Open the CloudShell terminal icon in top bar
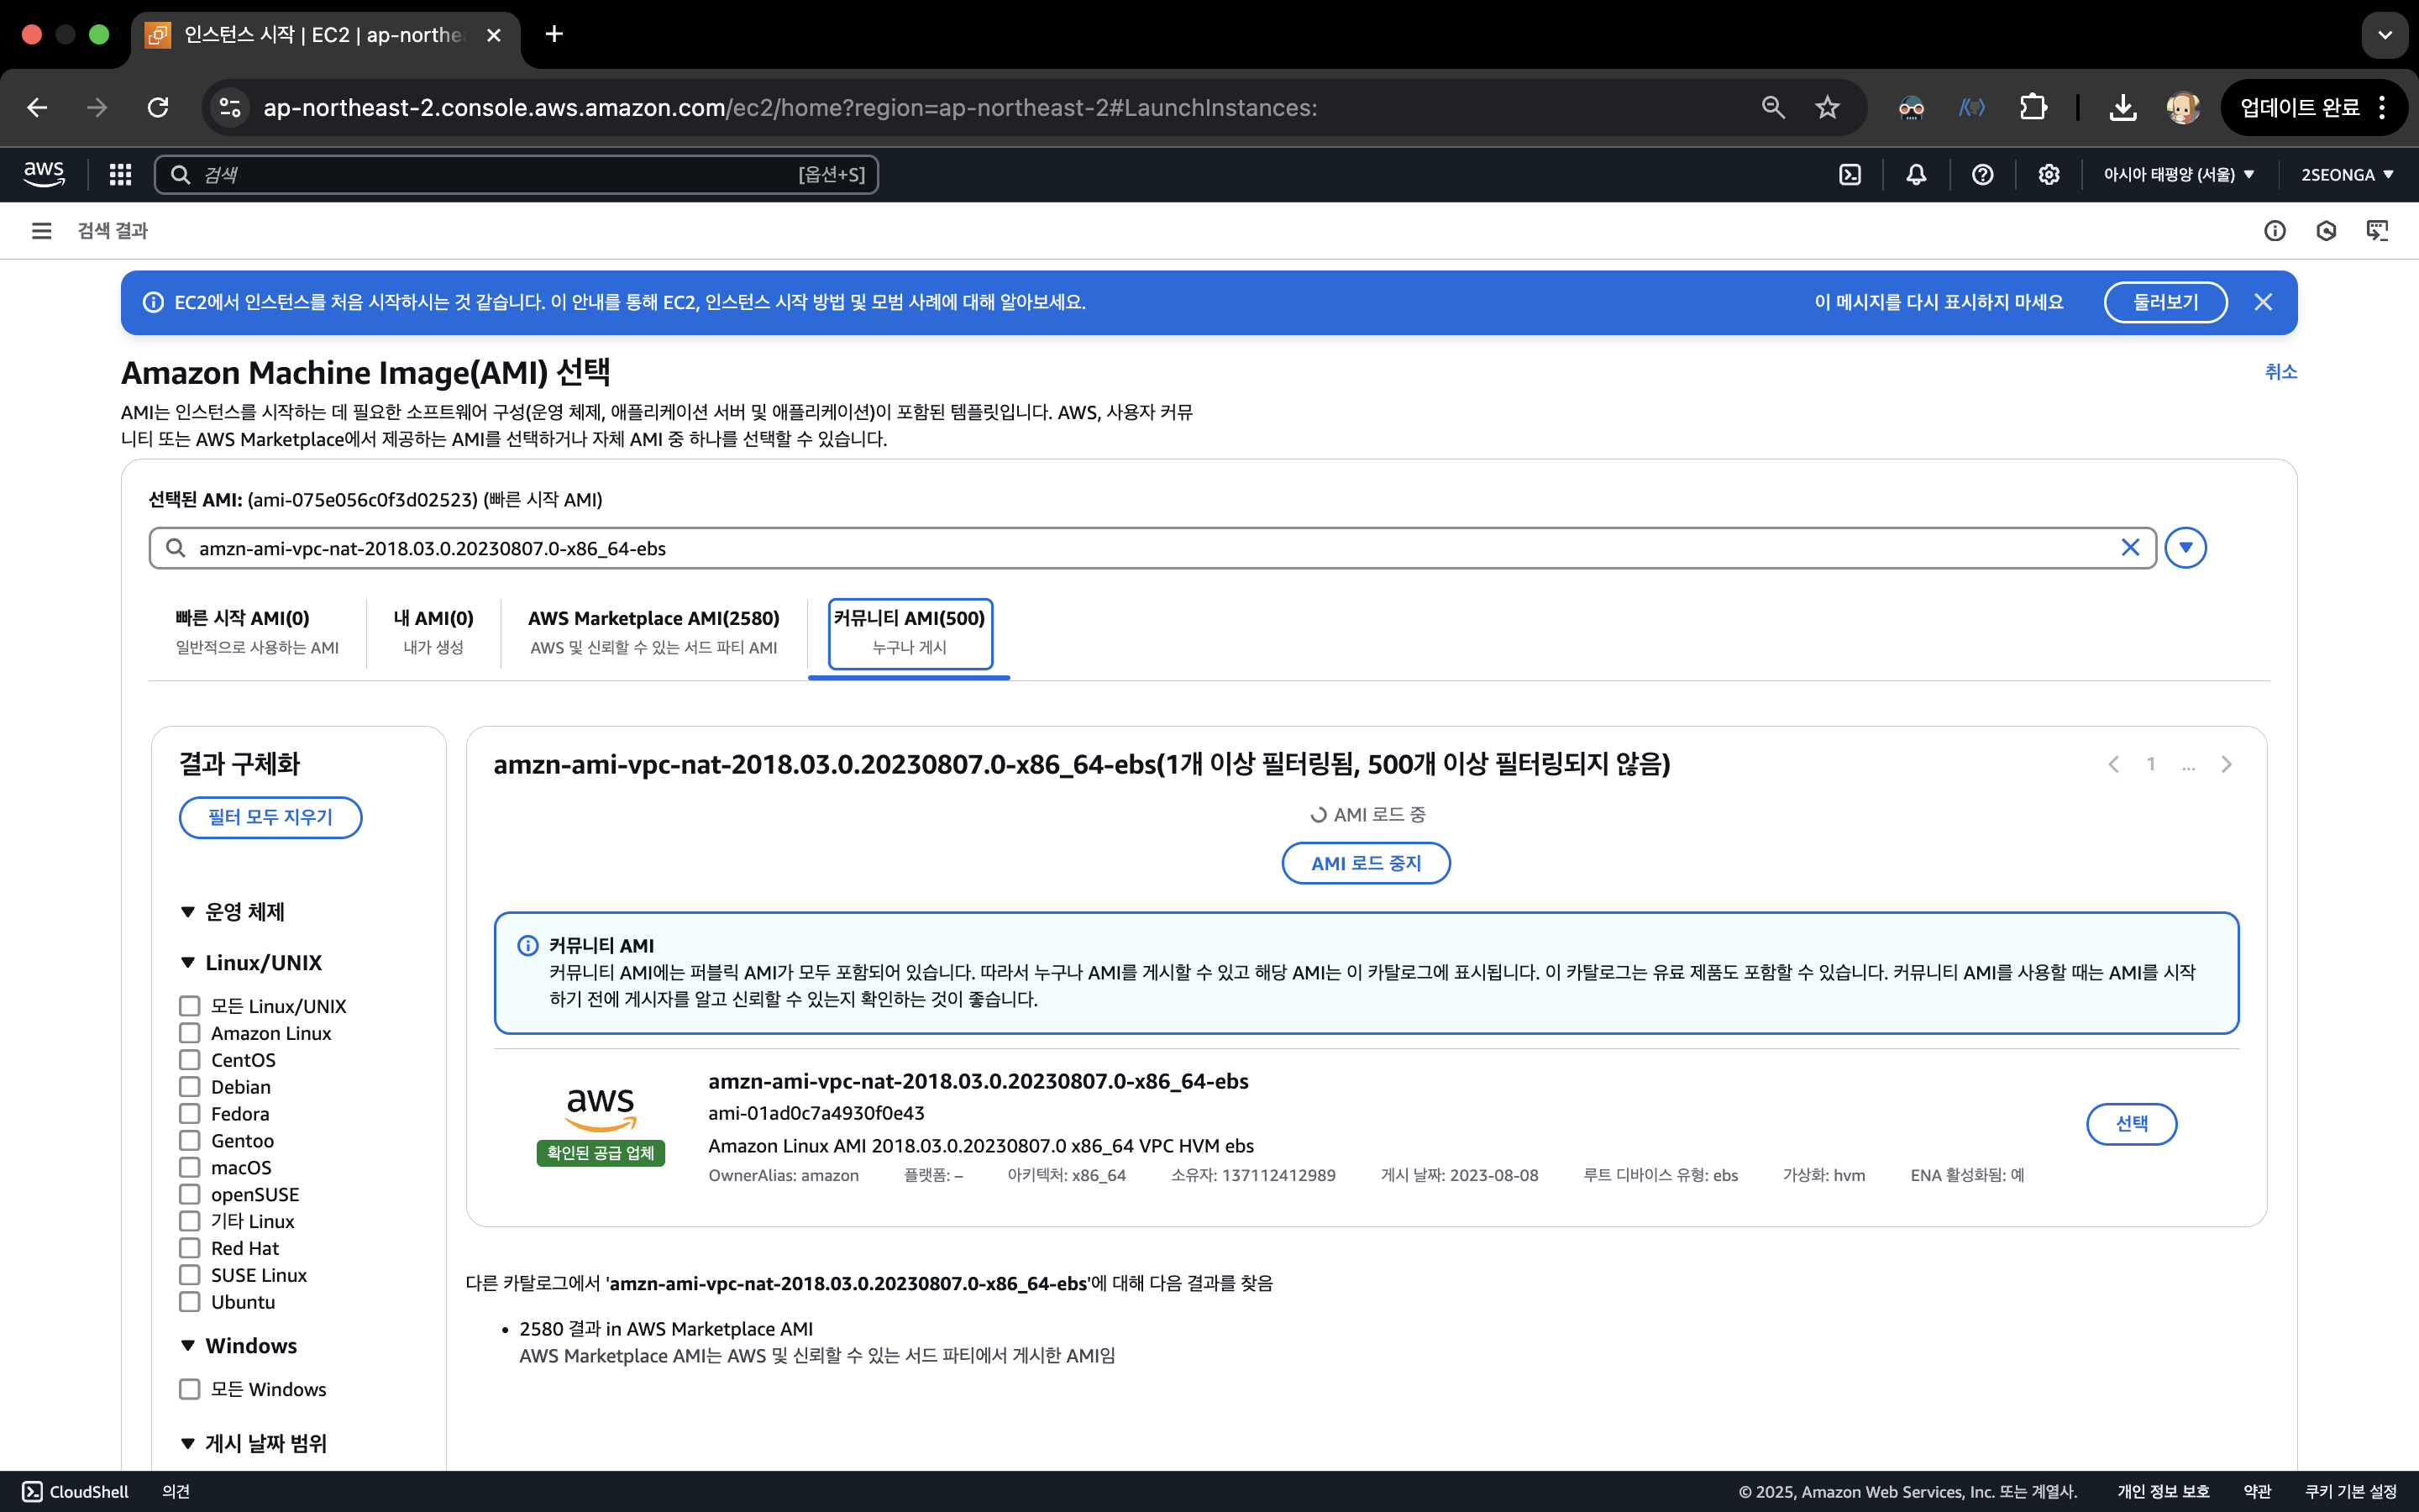The image size is (2419, 1512). click(1850, 174)
